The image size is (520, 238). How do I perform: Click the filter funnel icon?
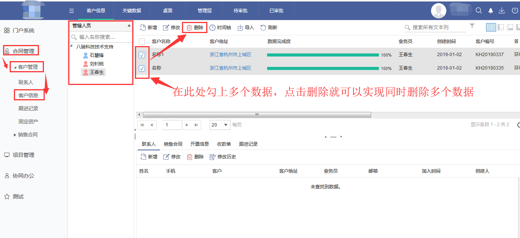pyautogui.click(x=472, y=26)
